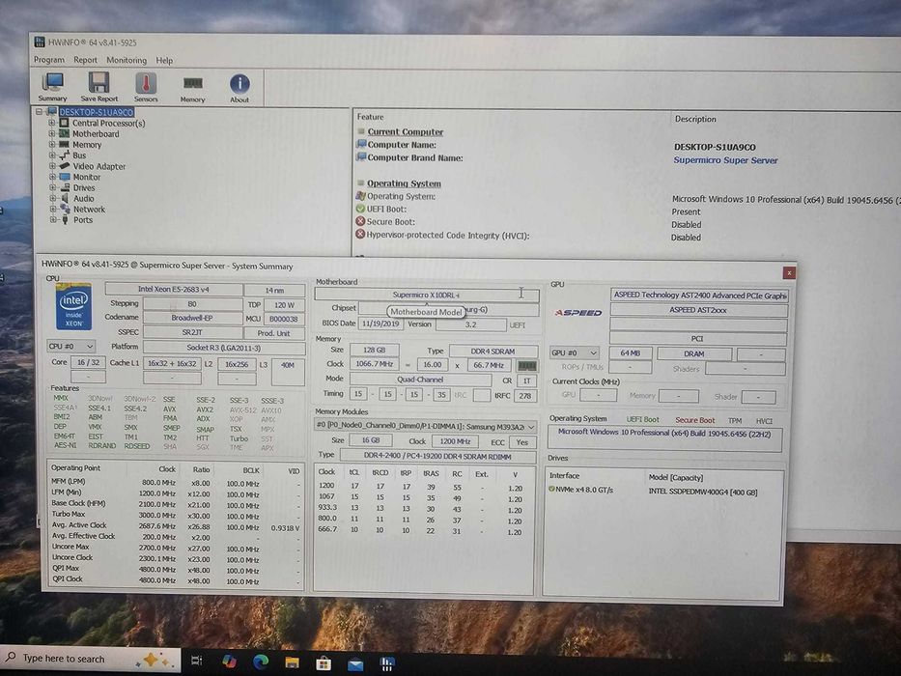
Task: Open the Monitoring menu
Action: (127, 60)
